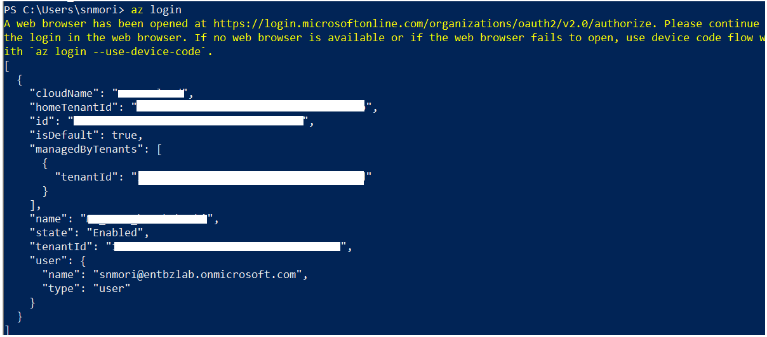Click the redacted homeTenantId value
Screen dimensions: 767x337
(251, 107)
